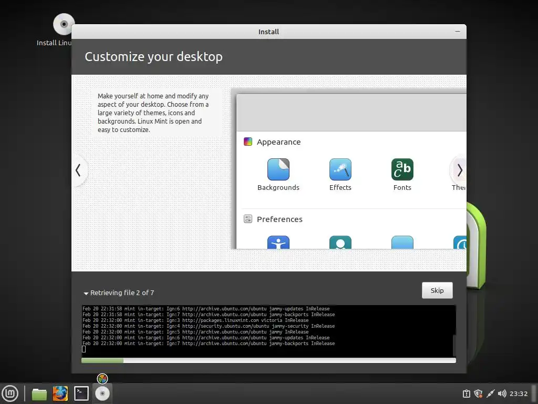Open the Fonts icon in slideshow
The width and height of the screenshot is (538, 404).
click(402, 169)
